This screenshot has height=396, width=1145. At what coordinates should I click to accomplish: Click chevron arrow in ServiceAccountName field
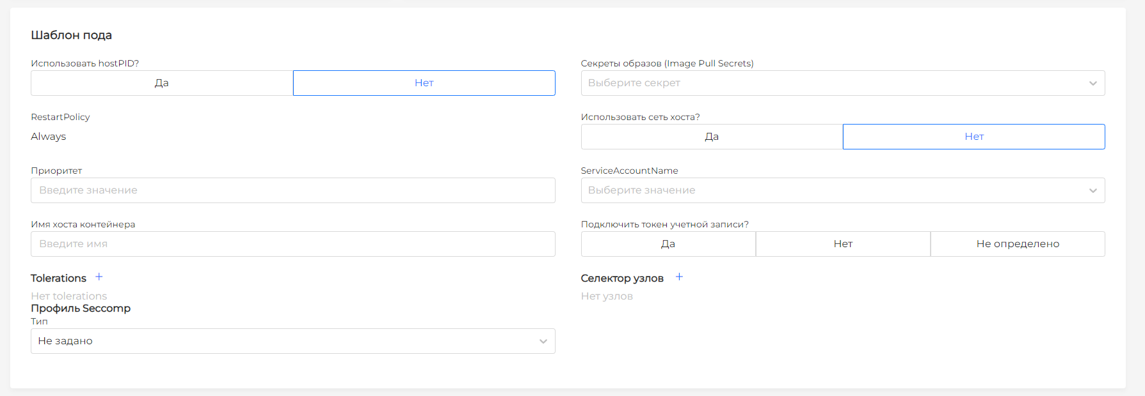1093,190
